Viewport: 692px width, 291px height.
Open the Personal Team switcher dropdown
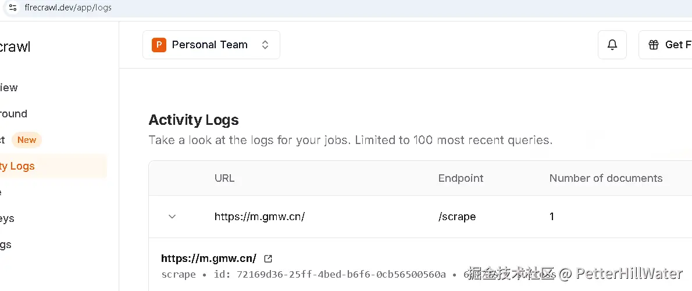(x=211, y=45)
